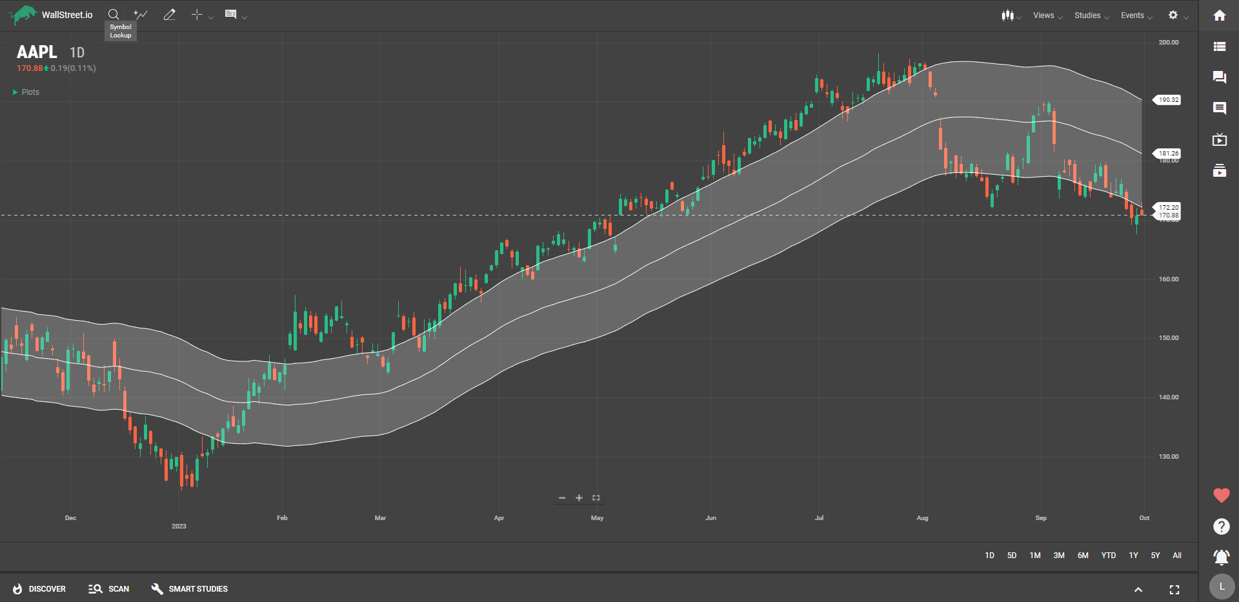Expand the Plots disclosure triangle
Viewport: 1239px width, 602px height.
[x=15, y=92]
